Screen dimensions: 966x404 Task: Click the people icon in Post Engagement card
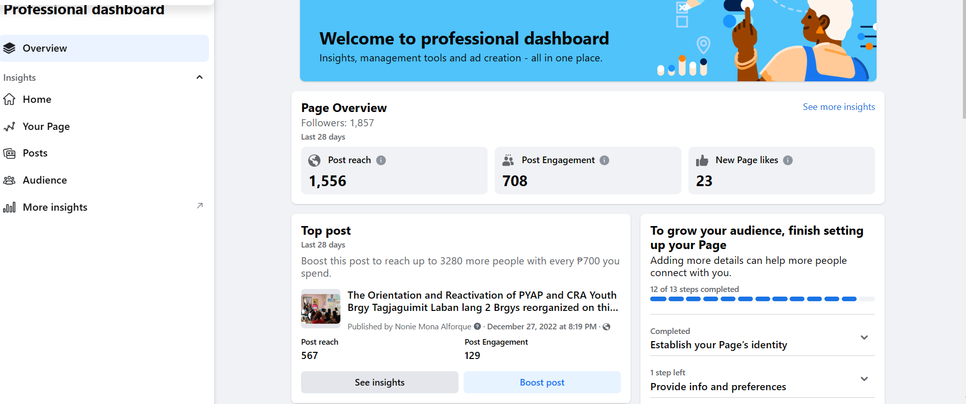tap(508, 161)
